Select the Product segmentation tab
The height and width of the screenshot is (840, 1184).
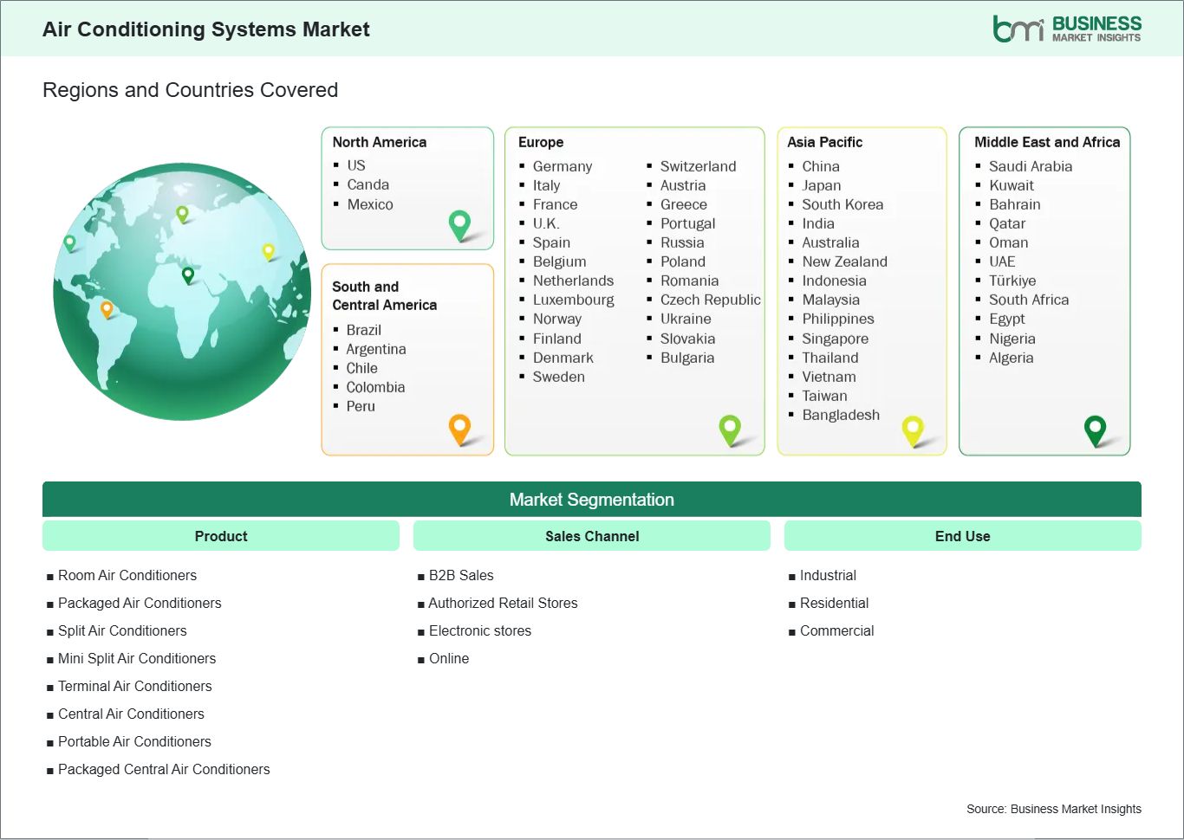220,535
